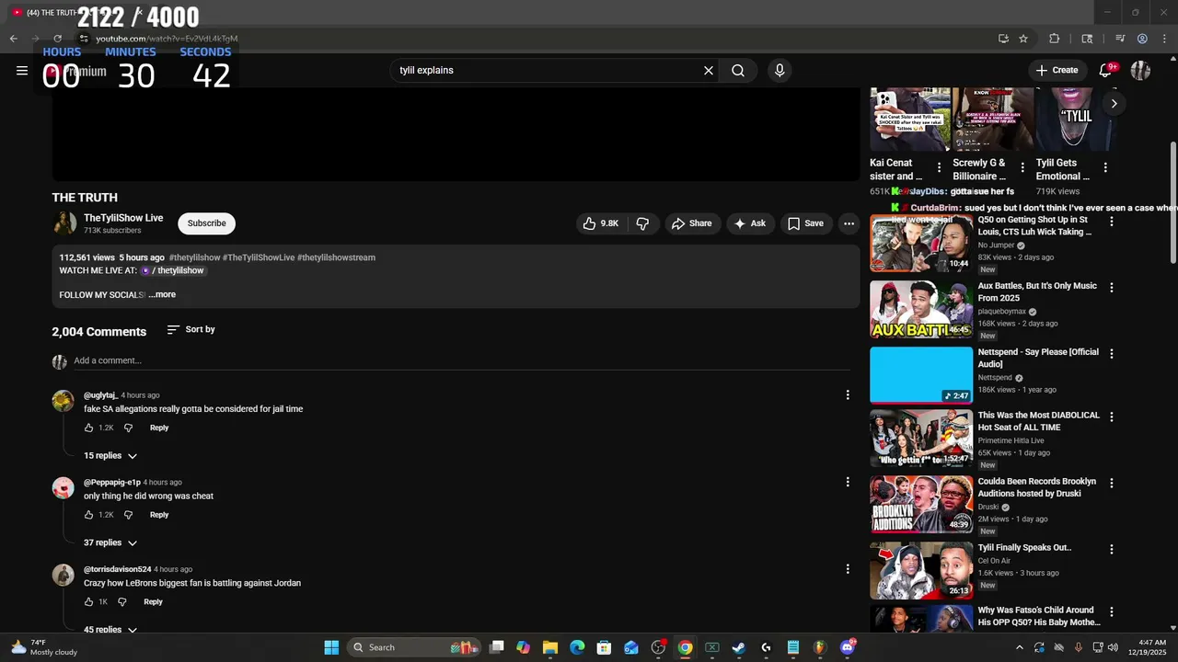Image resolution: width=1178 pixels, height=662 pixels.
Task: Start voice search with microphone
Action: click(x=780, y=70)
